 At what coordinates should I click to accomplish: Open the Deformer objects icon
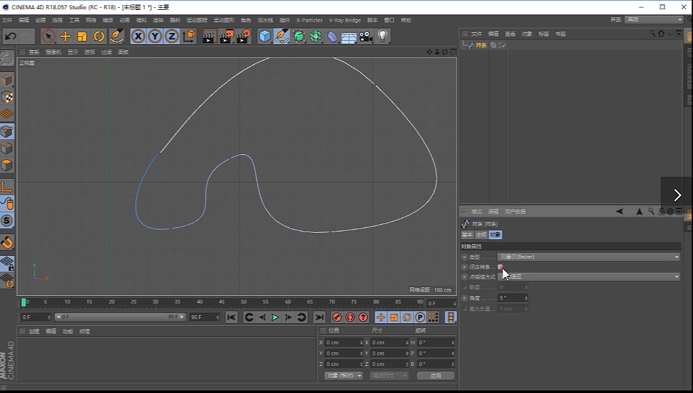click(333, 36)
